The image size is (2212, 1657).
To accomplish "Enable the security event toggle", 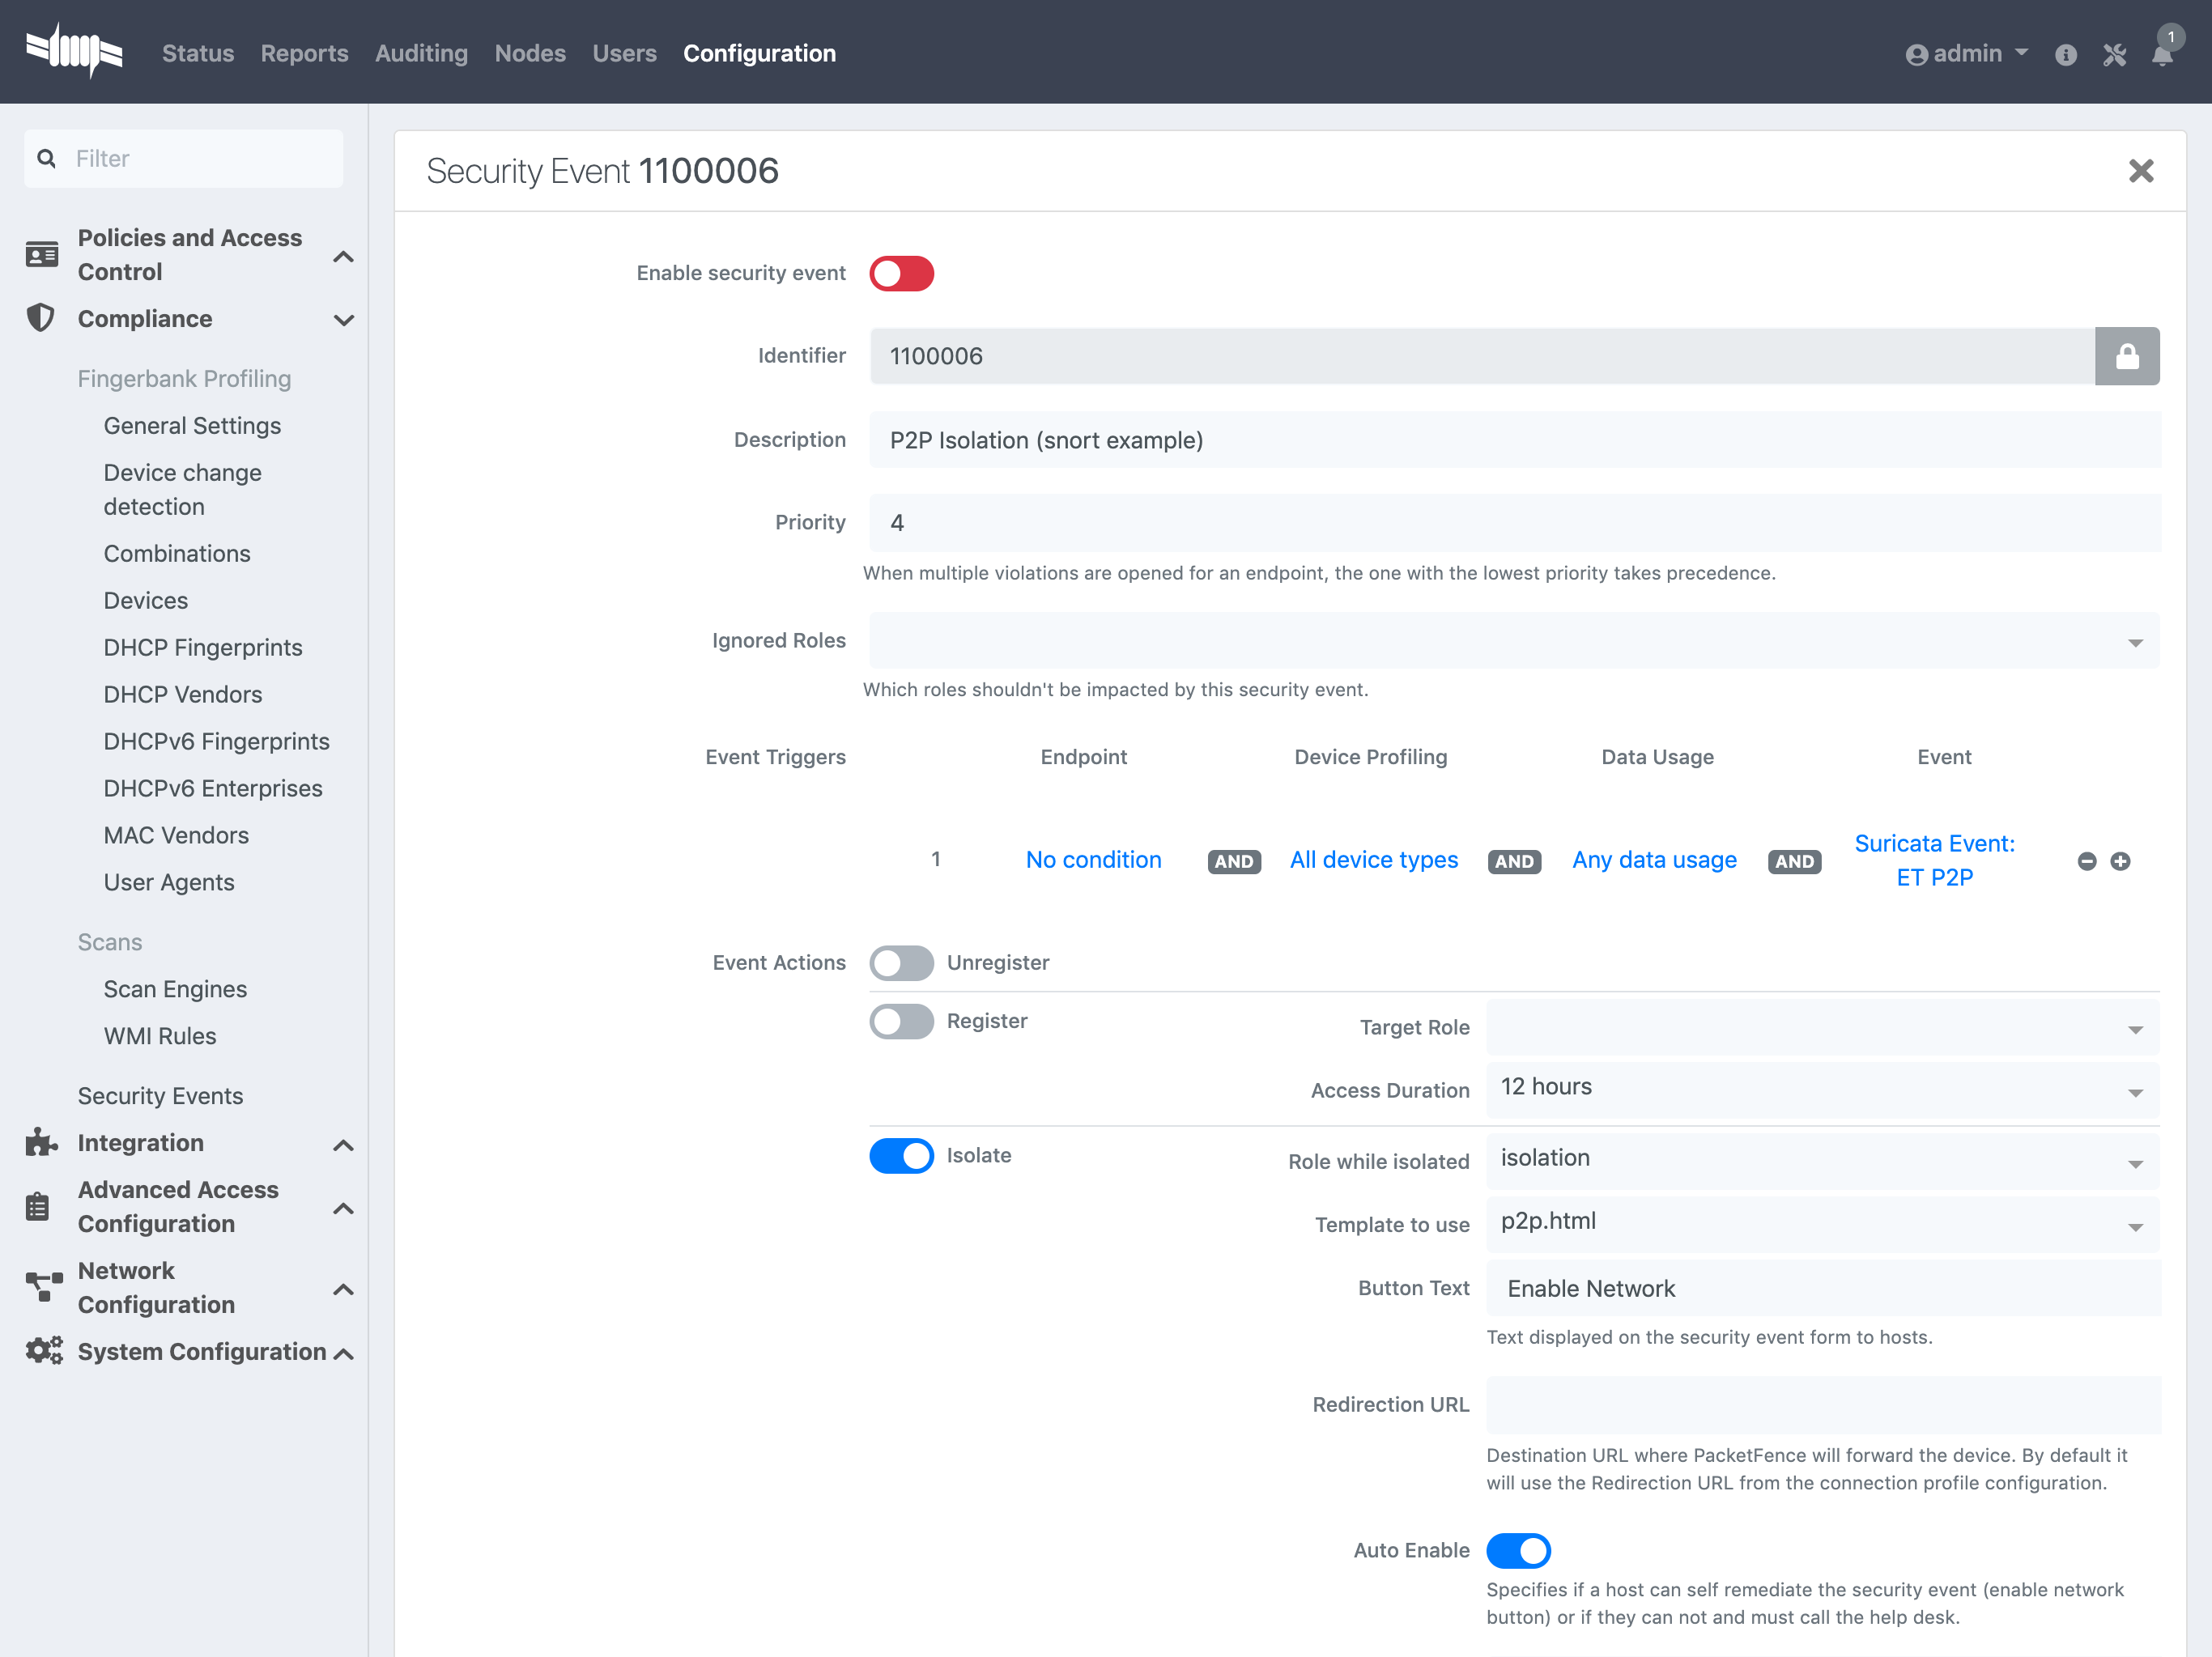I will coord(901,273).
